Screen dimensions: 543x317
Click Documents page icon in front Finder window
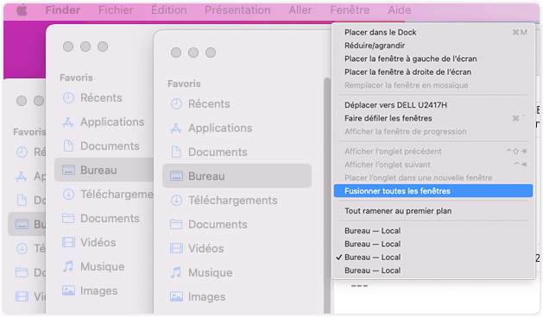point(176,152)
